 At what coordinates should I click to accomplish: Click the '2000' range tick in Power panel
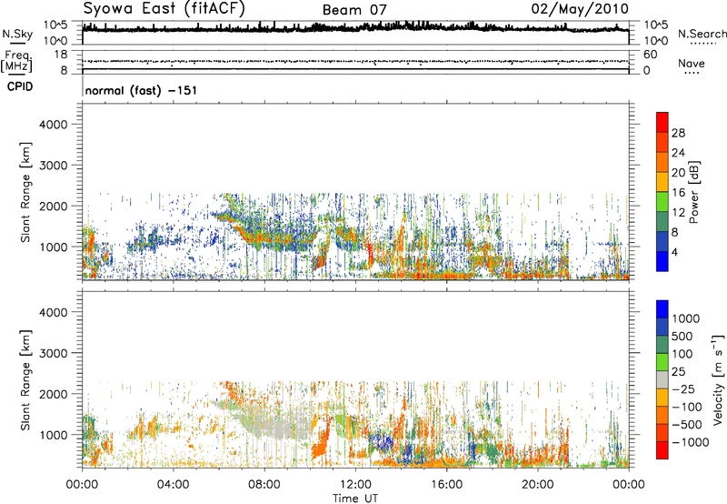tap(54, 206)
